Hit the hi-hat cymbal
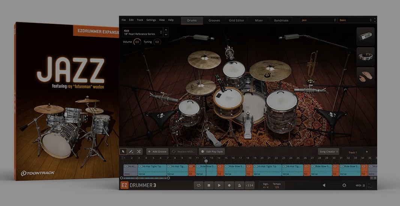Image resolution: width=400 pixels, height=206 pixels. coord(201,87)
